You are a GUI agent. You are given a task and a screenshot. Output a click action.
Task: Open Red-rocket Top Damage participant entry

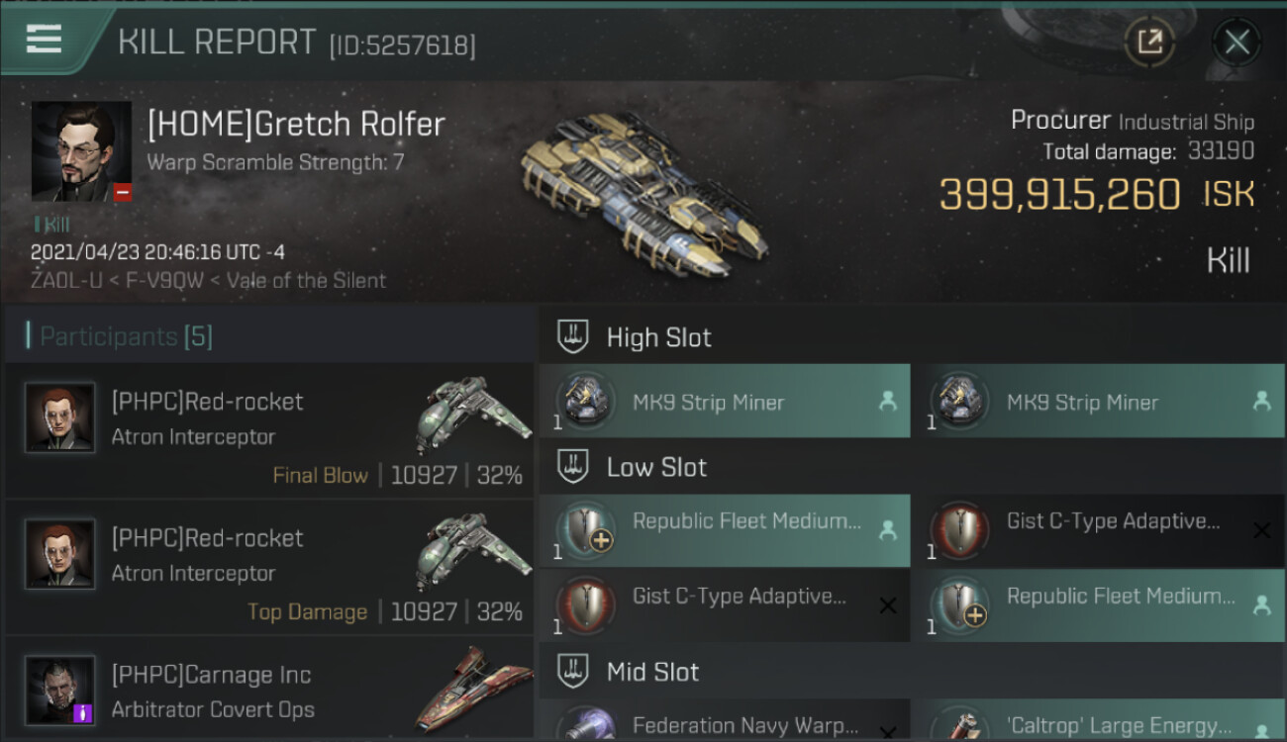269,568
